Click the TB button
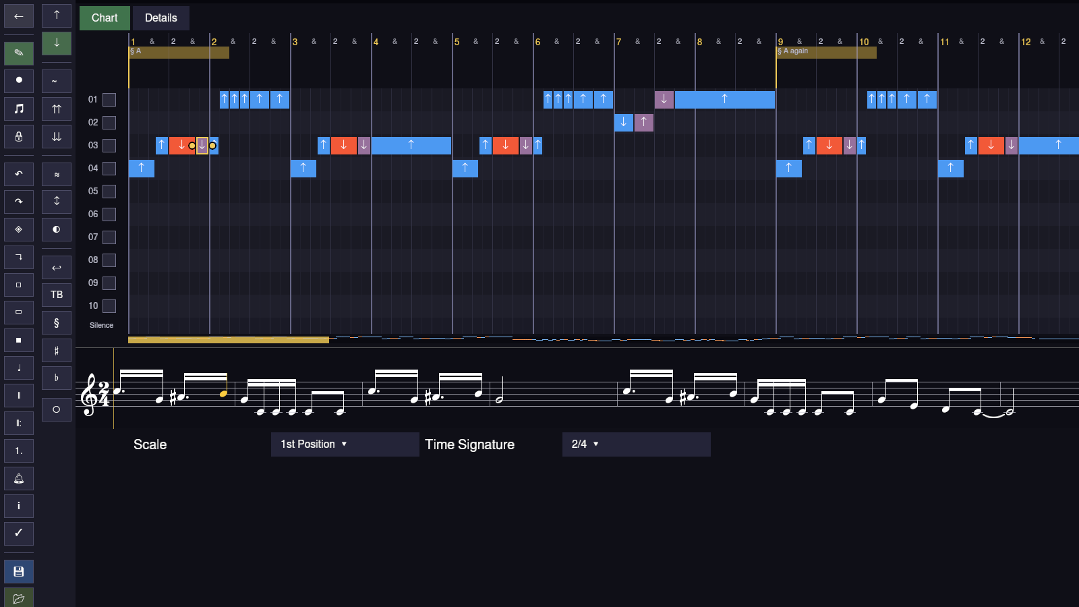Image resolution: width=1079 pixels, height=607 pixels. [57, 295]
